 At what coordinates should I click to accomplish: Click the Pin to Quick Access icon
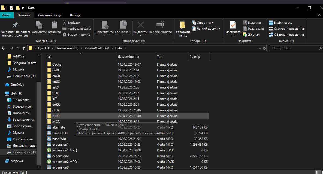(x=15, y=25)
